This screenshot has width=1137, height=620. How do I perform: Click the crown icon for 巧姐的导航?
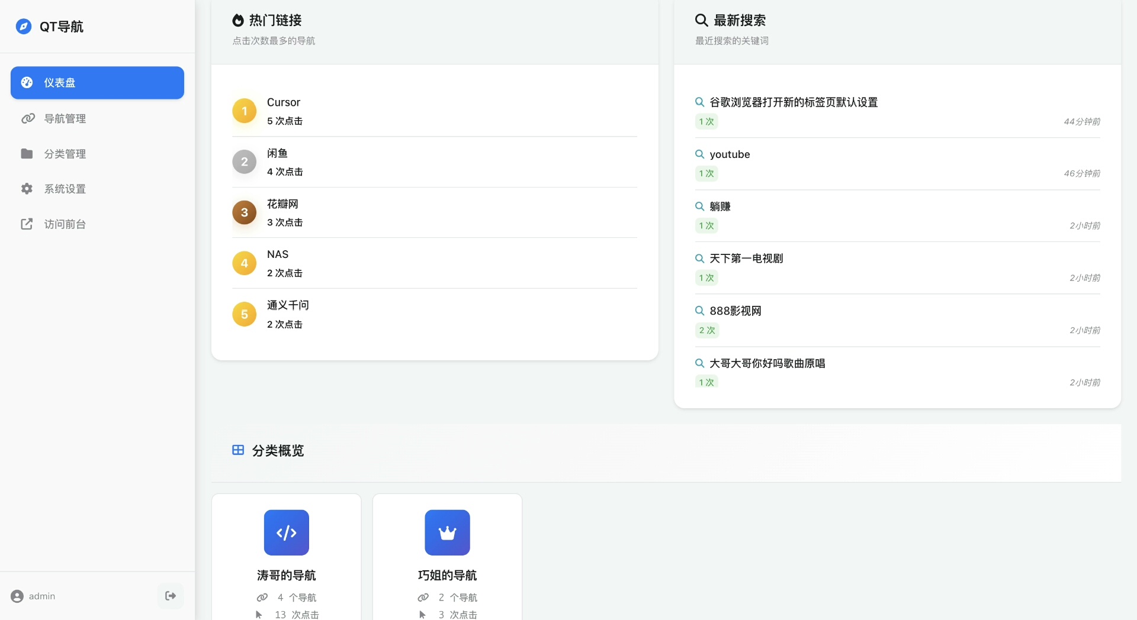pyautogui.click(x=447, y=532)
